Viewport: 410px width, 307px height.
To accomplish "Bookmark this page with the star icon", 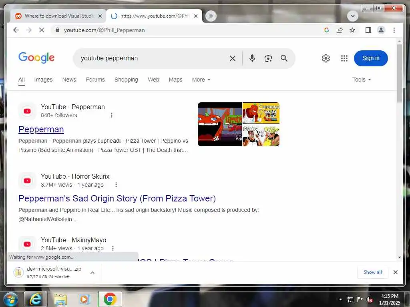I will click(x=352, y=30).
